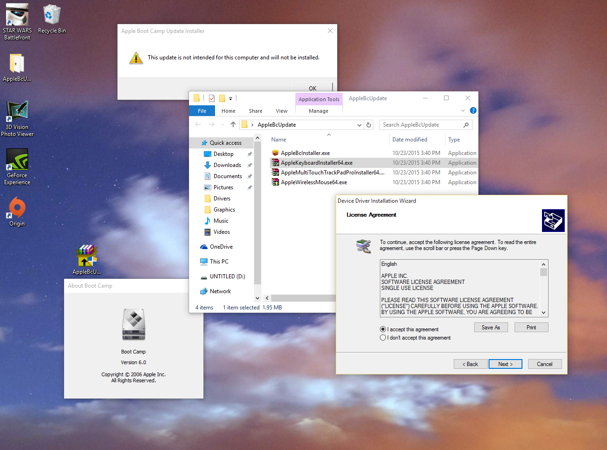Click the Application Tools contextual tab
Screen dimensions: 607x450
319,99
